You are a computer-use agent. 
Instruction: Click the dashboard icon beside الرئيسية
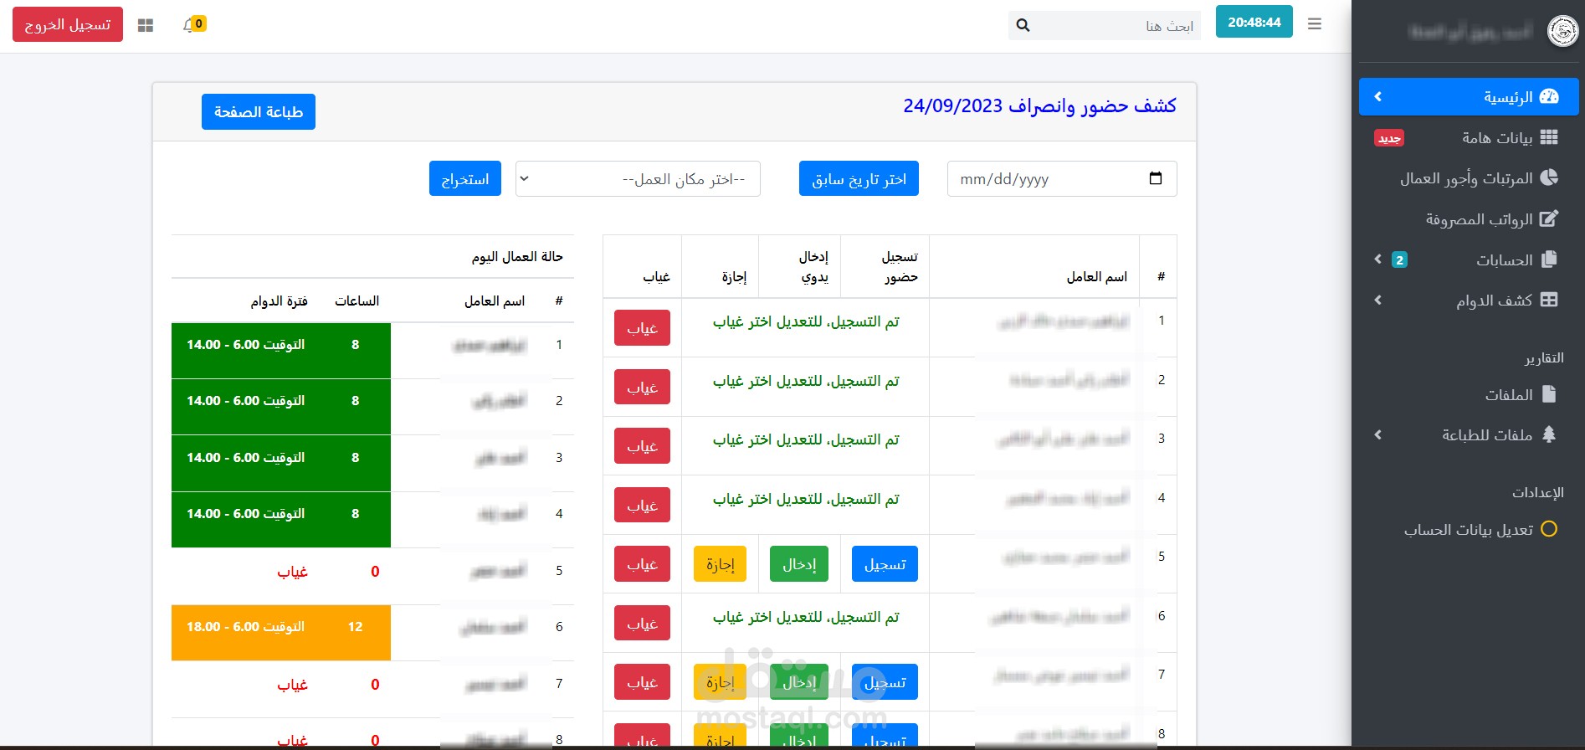click(x=1549, y=96)
